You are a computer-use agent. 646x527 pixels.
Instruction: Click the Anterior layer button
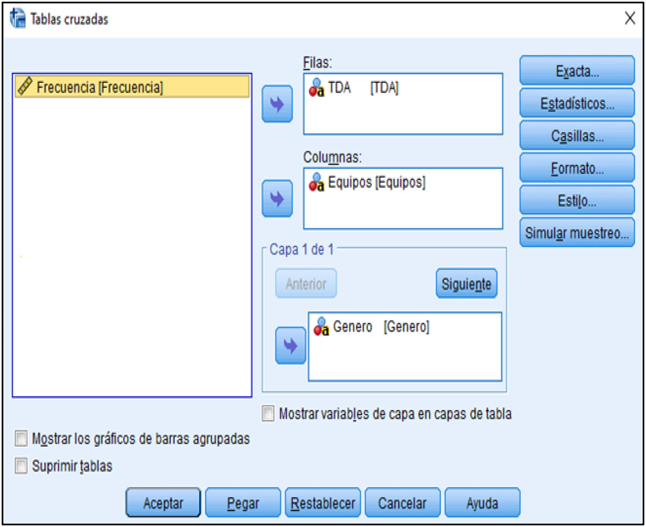pyautogui.click(x=306, y=284)
